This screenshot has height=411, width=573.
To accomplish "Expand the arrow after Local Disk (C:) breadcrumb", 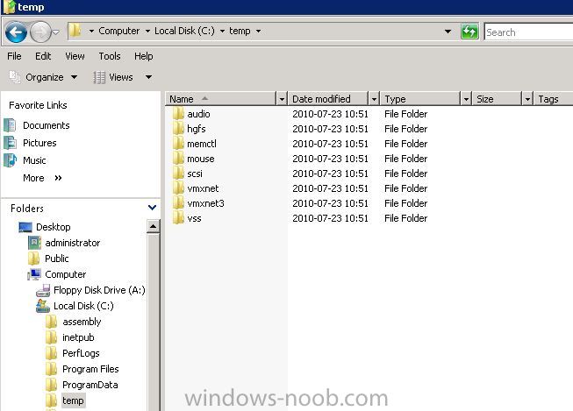I will pos(222,31).
